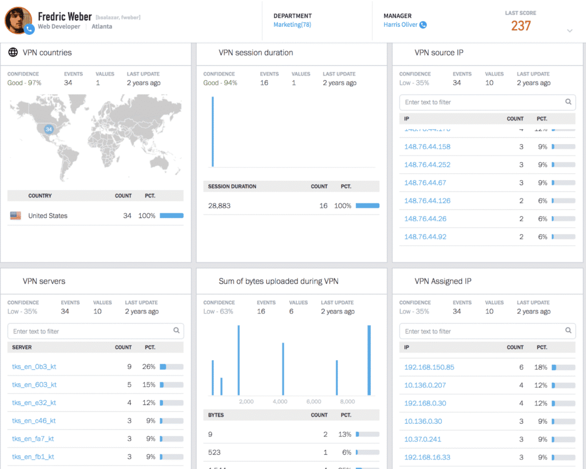This screenshot has height=469, width=586.
Task: Click the phone icon next to Harris Oliver
Action: (x=422, y=25)
